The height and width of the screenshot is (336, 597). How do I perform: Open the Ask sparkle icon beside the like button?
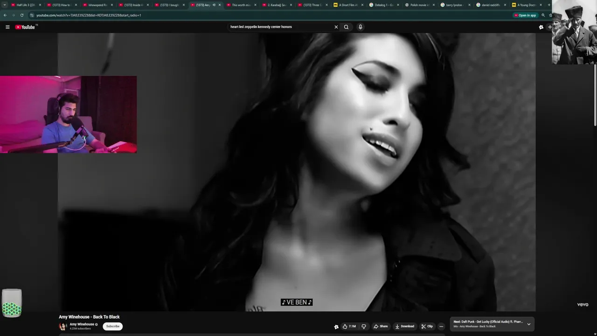click(x=336, y=327)
